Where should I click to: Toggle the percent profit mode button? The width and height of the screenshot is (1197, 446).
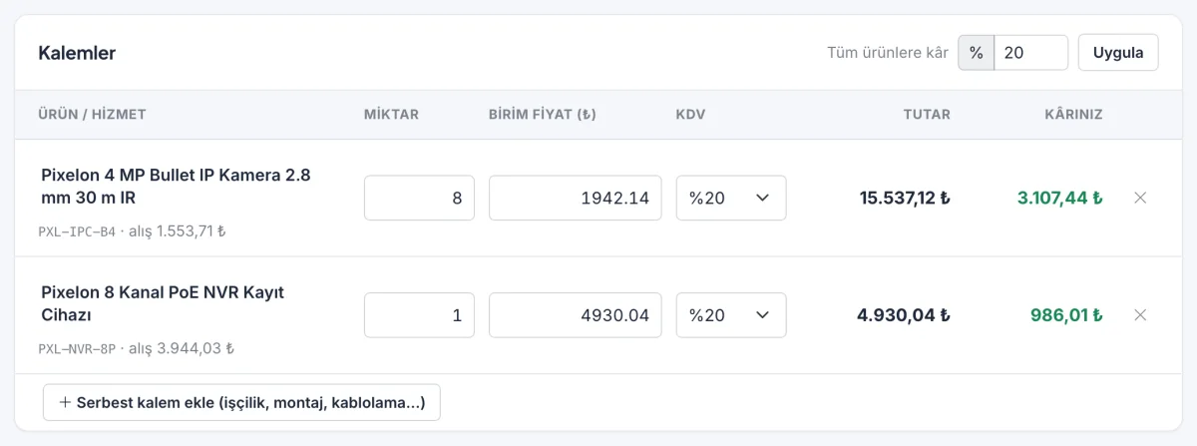977,53
